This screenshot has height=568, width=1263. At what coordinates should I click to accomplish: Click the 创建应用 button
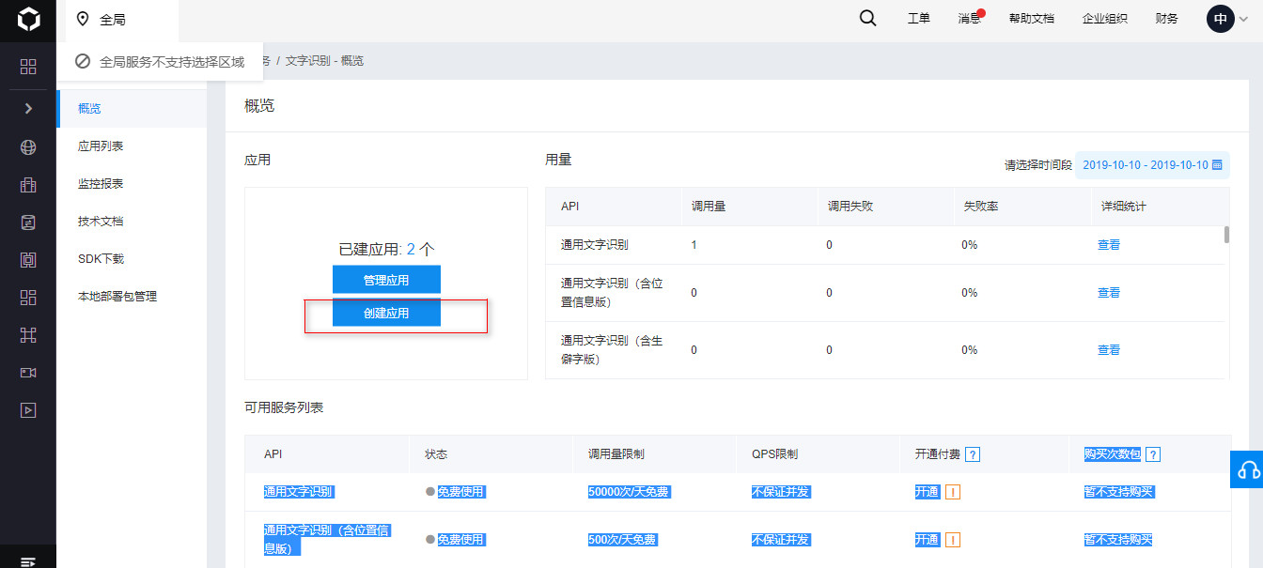click(x=386, y=313)
